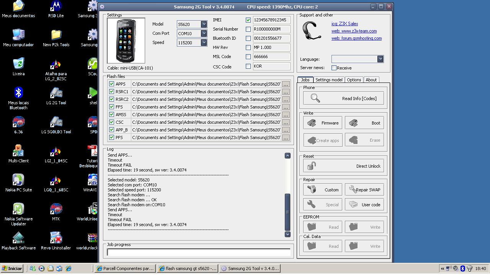Viewport: 490px width, 275px height.
Task: Open Meu computador desktop icon
Action: coord(18,38)
